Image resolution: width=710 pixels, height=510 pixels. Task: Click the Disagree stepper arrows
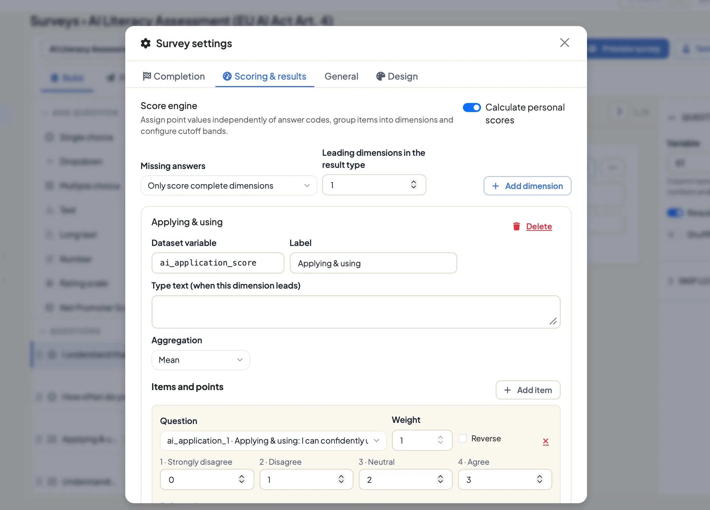click(x=341, y=479)
